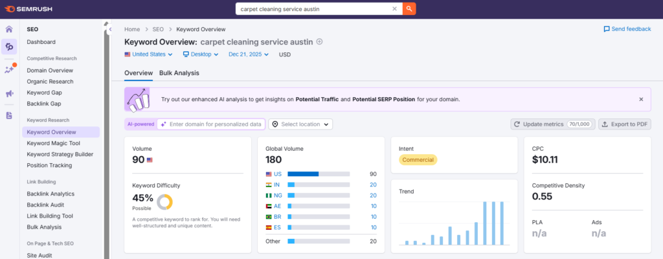Dismiss the AI analysis banner
Image resolution: width=663 pixels, height=259 pixels.
pos(641,100)
